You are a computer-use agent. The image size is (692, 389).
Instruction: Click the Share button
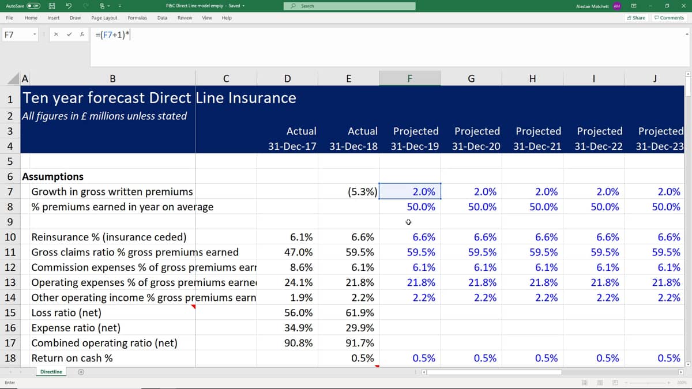(636, 18)
